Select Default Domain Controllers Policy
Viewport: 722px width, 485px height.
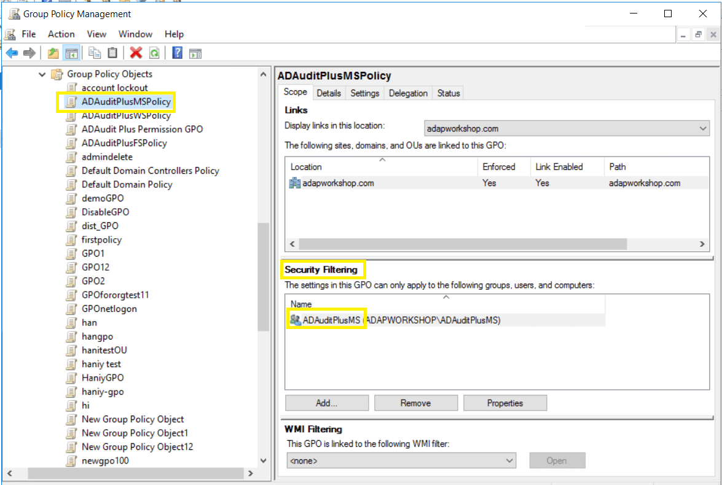(151, 171)
